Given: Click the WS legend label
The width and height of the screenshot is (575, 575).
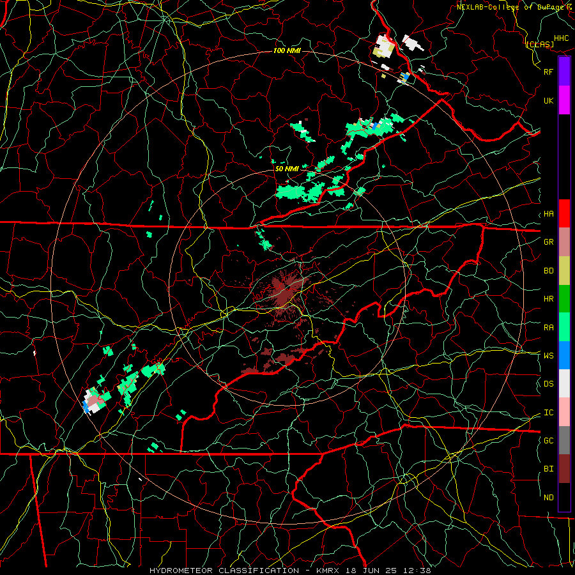Looking at the screenshot, I should click(x=549, y=356).
